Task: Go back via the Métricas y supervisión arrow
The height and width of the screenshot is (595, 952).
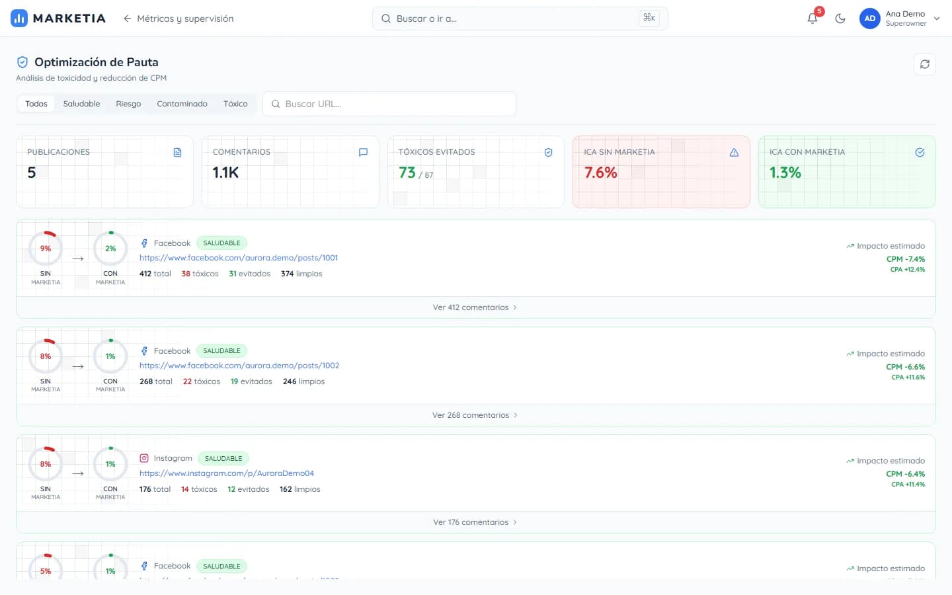Action: (127, 19)
